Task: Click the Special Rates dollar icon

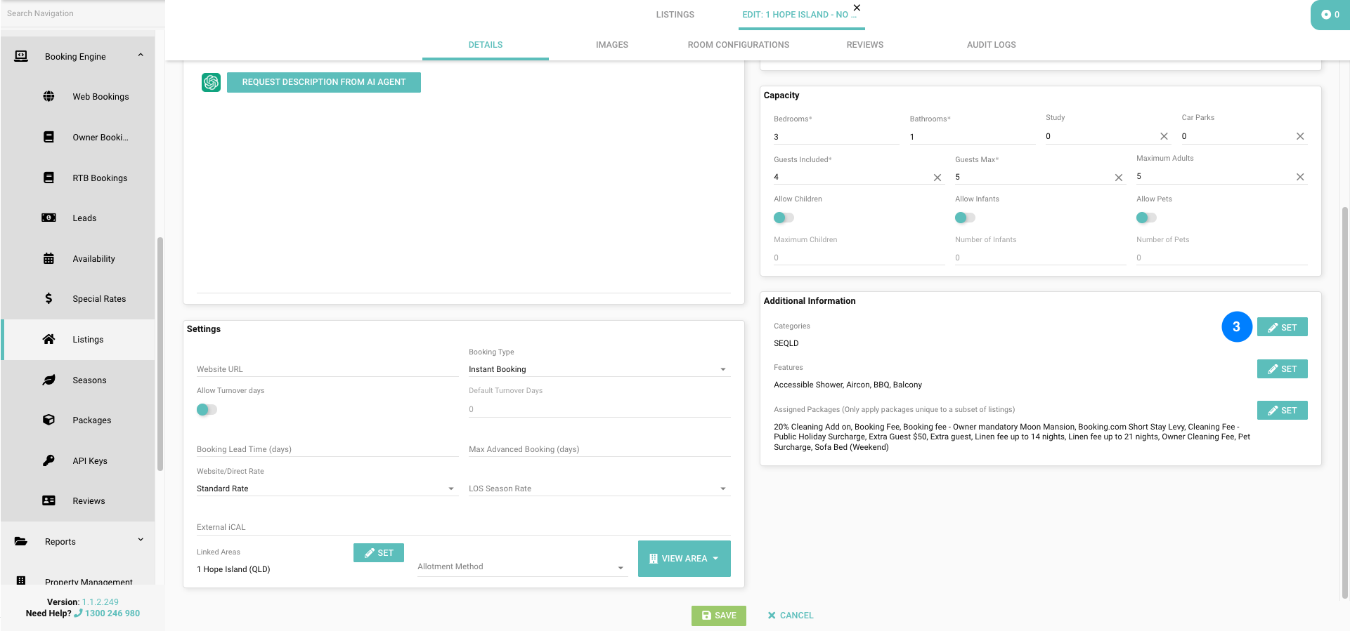Action: point(48,298)
